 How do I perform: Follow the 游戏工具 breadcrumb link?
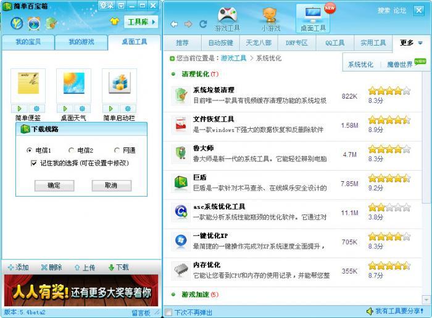233,59
